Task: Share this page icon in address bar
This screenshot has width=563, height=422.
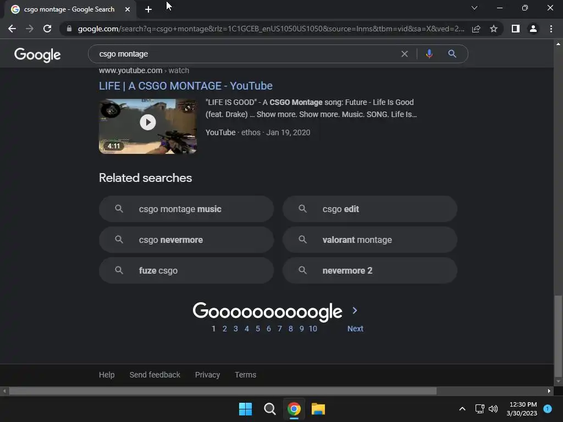Action: click(476, 29)
